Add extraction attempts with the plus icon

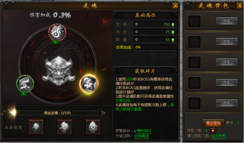click(213, 131)
